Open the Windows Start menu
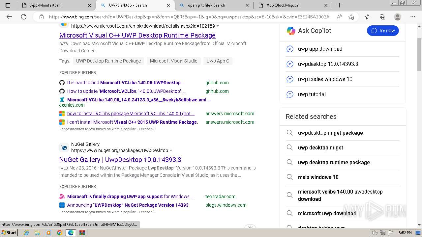Image resolution: width=422 pixels, height=237 pixels. (x=9, y=232)
